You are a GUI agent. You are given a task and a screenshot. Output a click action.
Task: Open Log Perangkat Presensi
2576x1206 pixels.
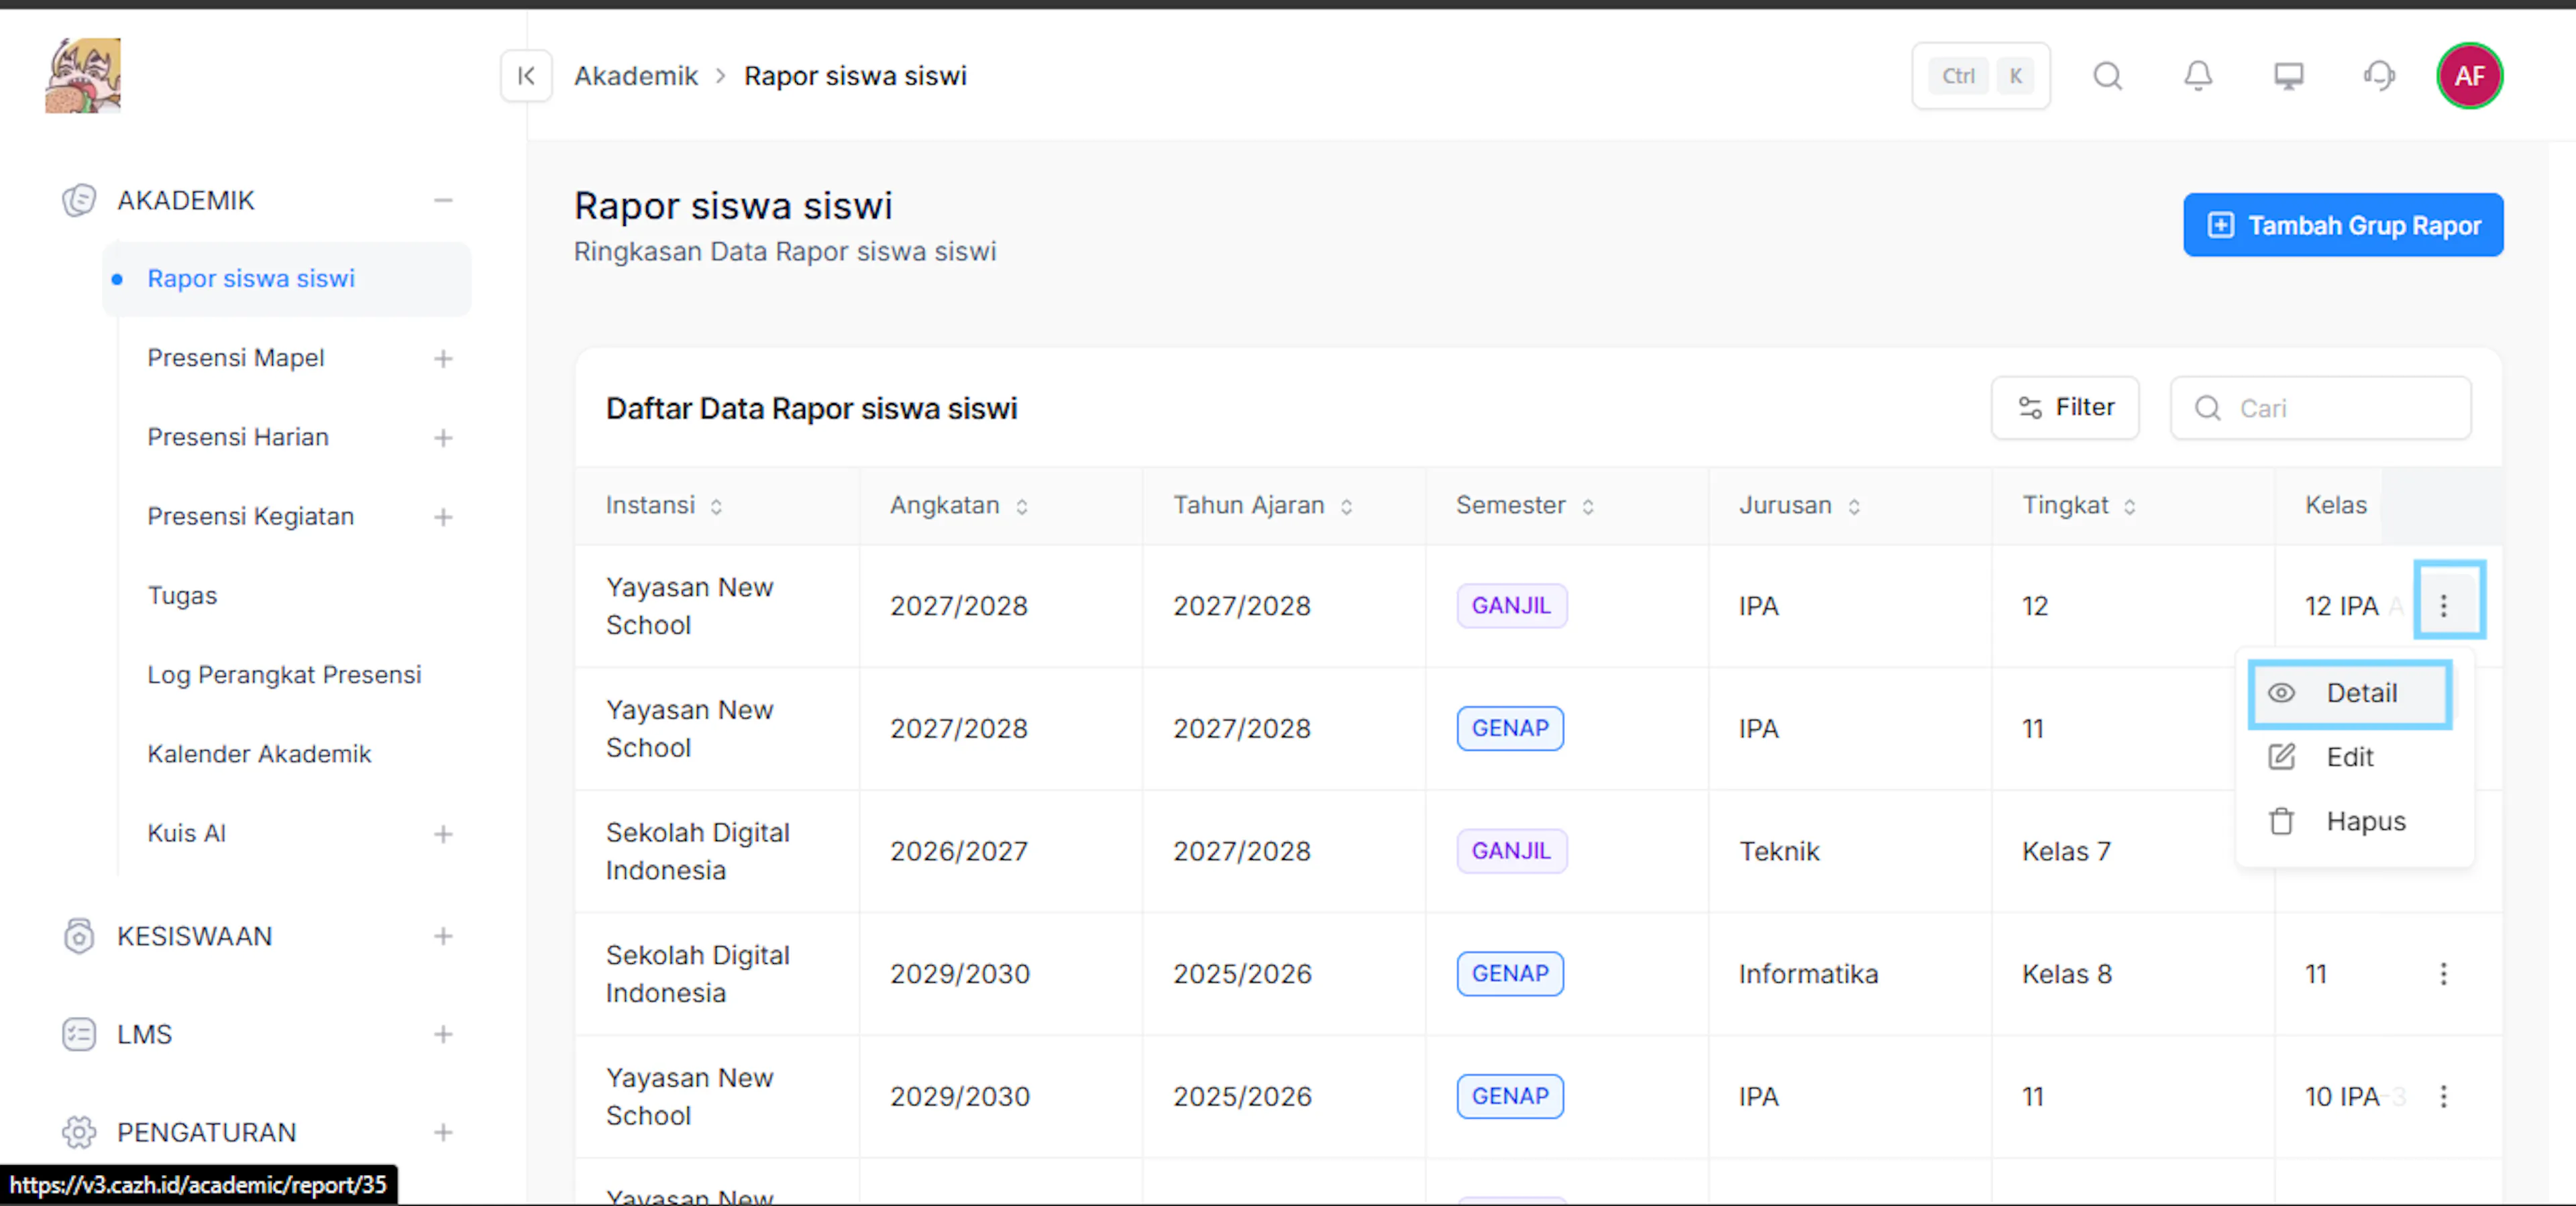click(284, 675)
